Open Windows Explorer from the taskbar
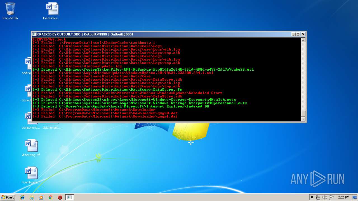 click(32, 197)
